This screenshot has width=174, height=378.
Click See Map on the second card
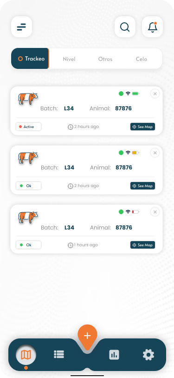pyautogui.click(x=143, y=186)
